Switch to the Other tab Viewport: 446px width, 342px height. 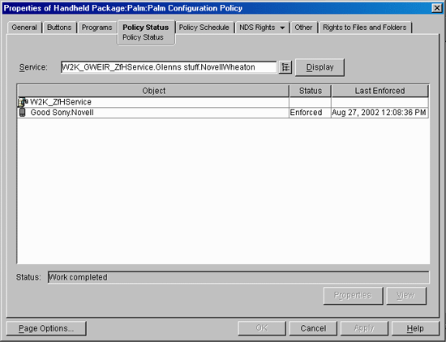coord(303,28)
